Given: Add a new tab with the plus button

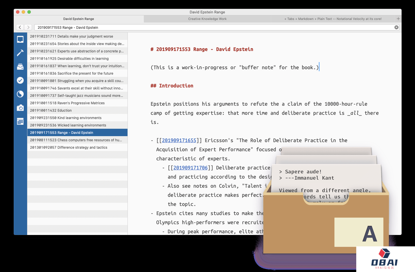Looking at the screenshot, I should click(398, 19).
